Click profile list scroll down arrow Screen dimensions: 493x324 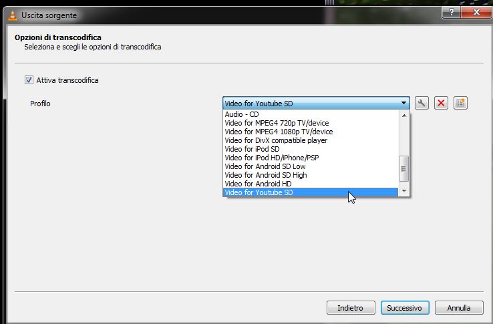pos(404,191)
